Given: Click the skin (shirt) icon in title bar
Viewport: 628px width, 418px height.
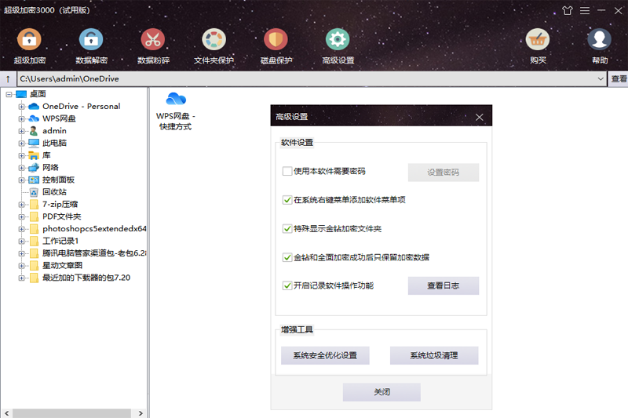Looking at the screenshot, I should coord(567,10).
